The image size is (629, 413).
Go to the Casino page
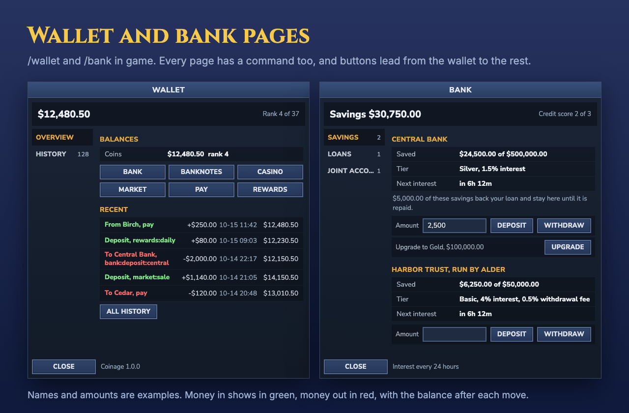[x=270, y=172]
